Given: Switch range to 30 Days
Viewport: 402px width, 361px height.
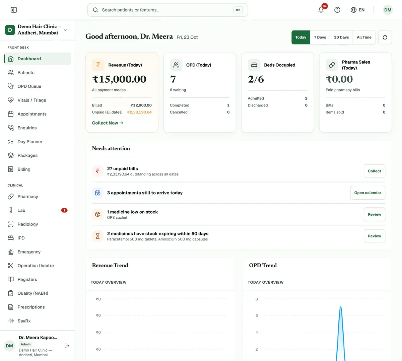Looking at the screenshot, I should coord(341,38).
